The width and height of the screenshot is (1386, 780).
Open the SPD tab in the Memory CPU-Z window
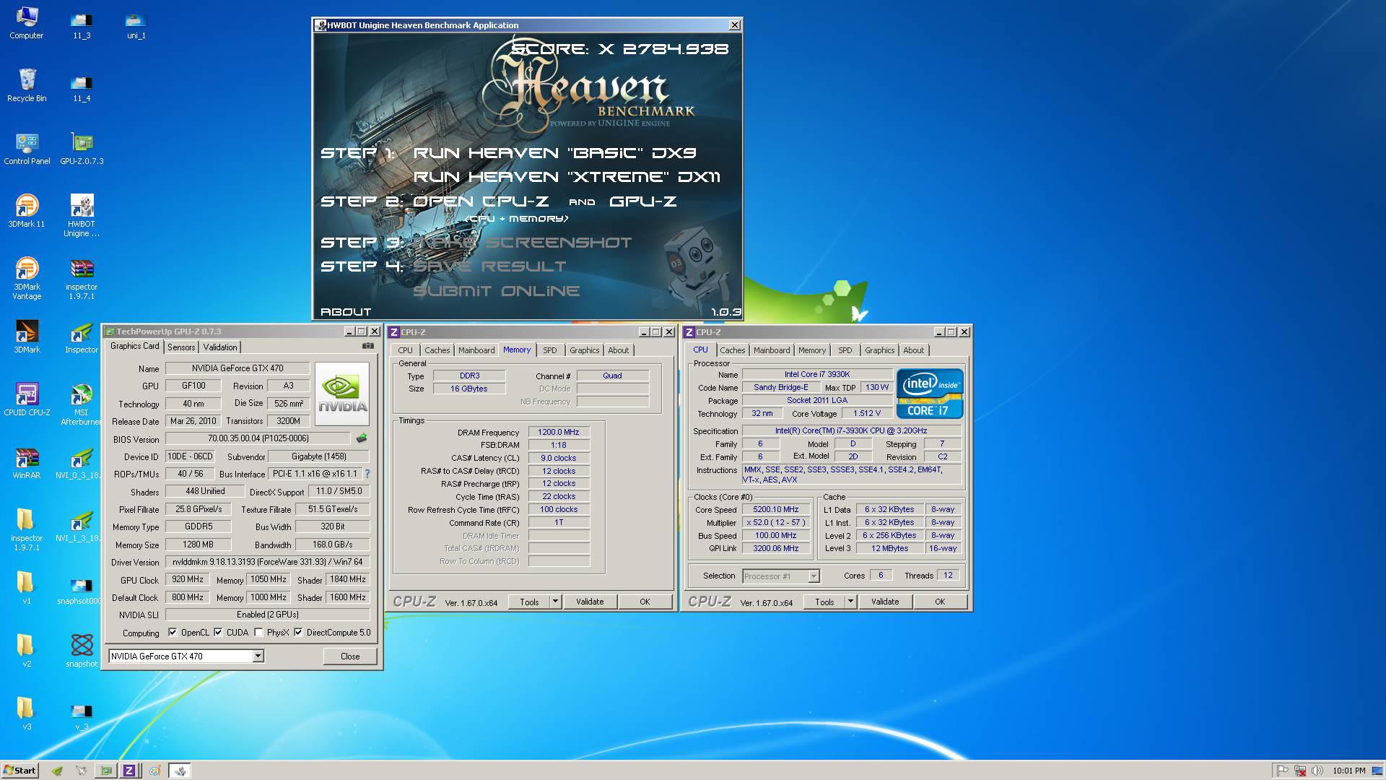click(x=550, y=350)
